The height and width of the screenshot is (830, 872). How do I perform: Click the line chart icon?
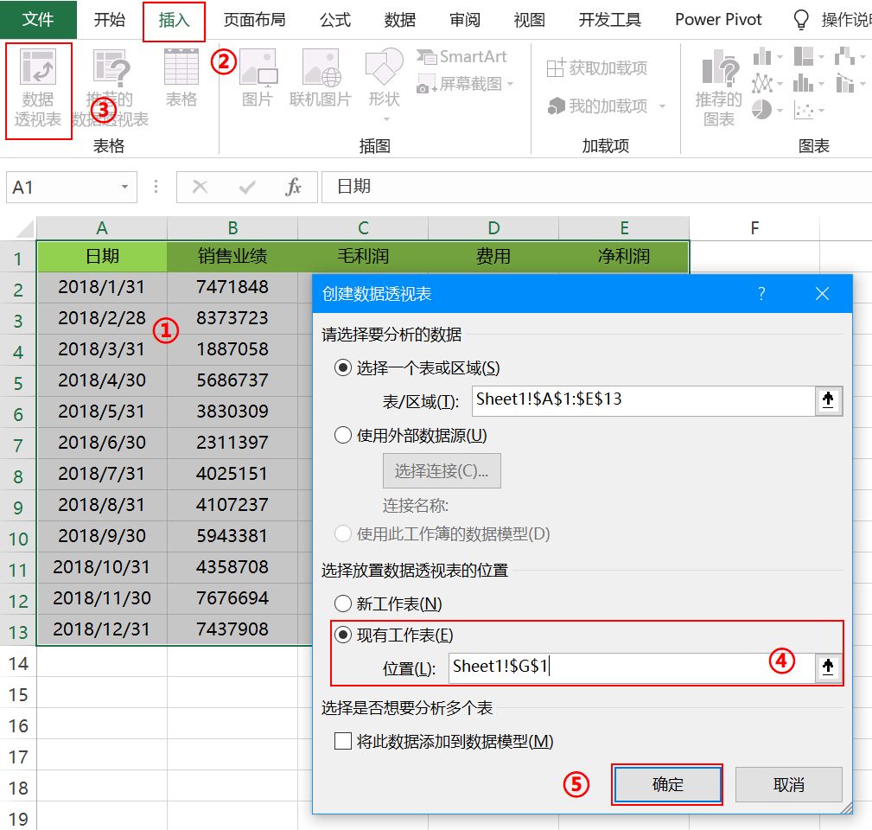pos(762,84)
